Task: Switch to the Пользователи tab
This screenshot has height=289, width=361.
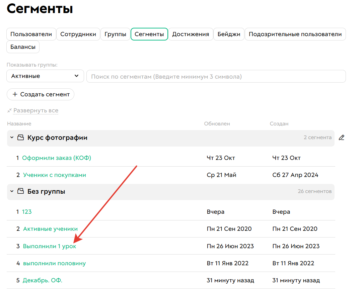Action: coord(31,34)
